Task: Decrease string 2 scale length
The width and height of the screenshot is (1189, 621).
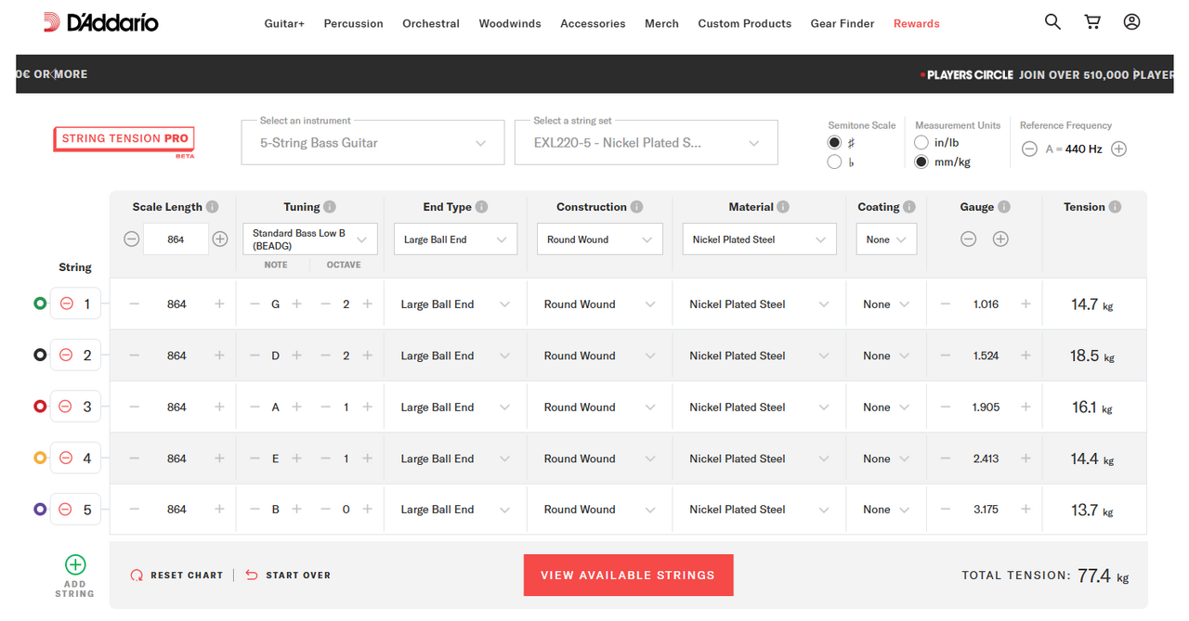Action: 135,356
